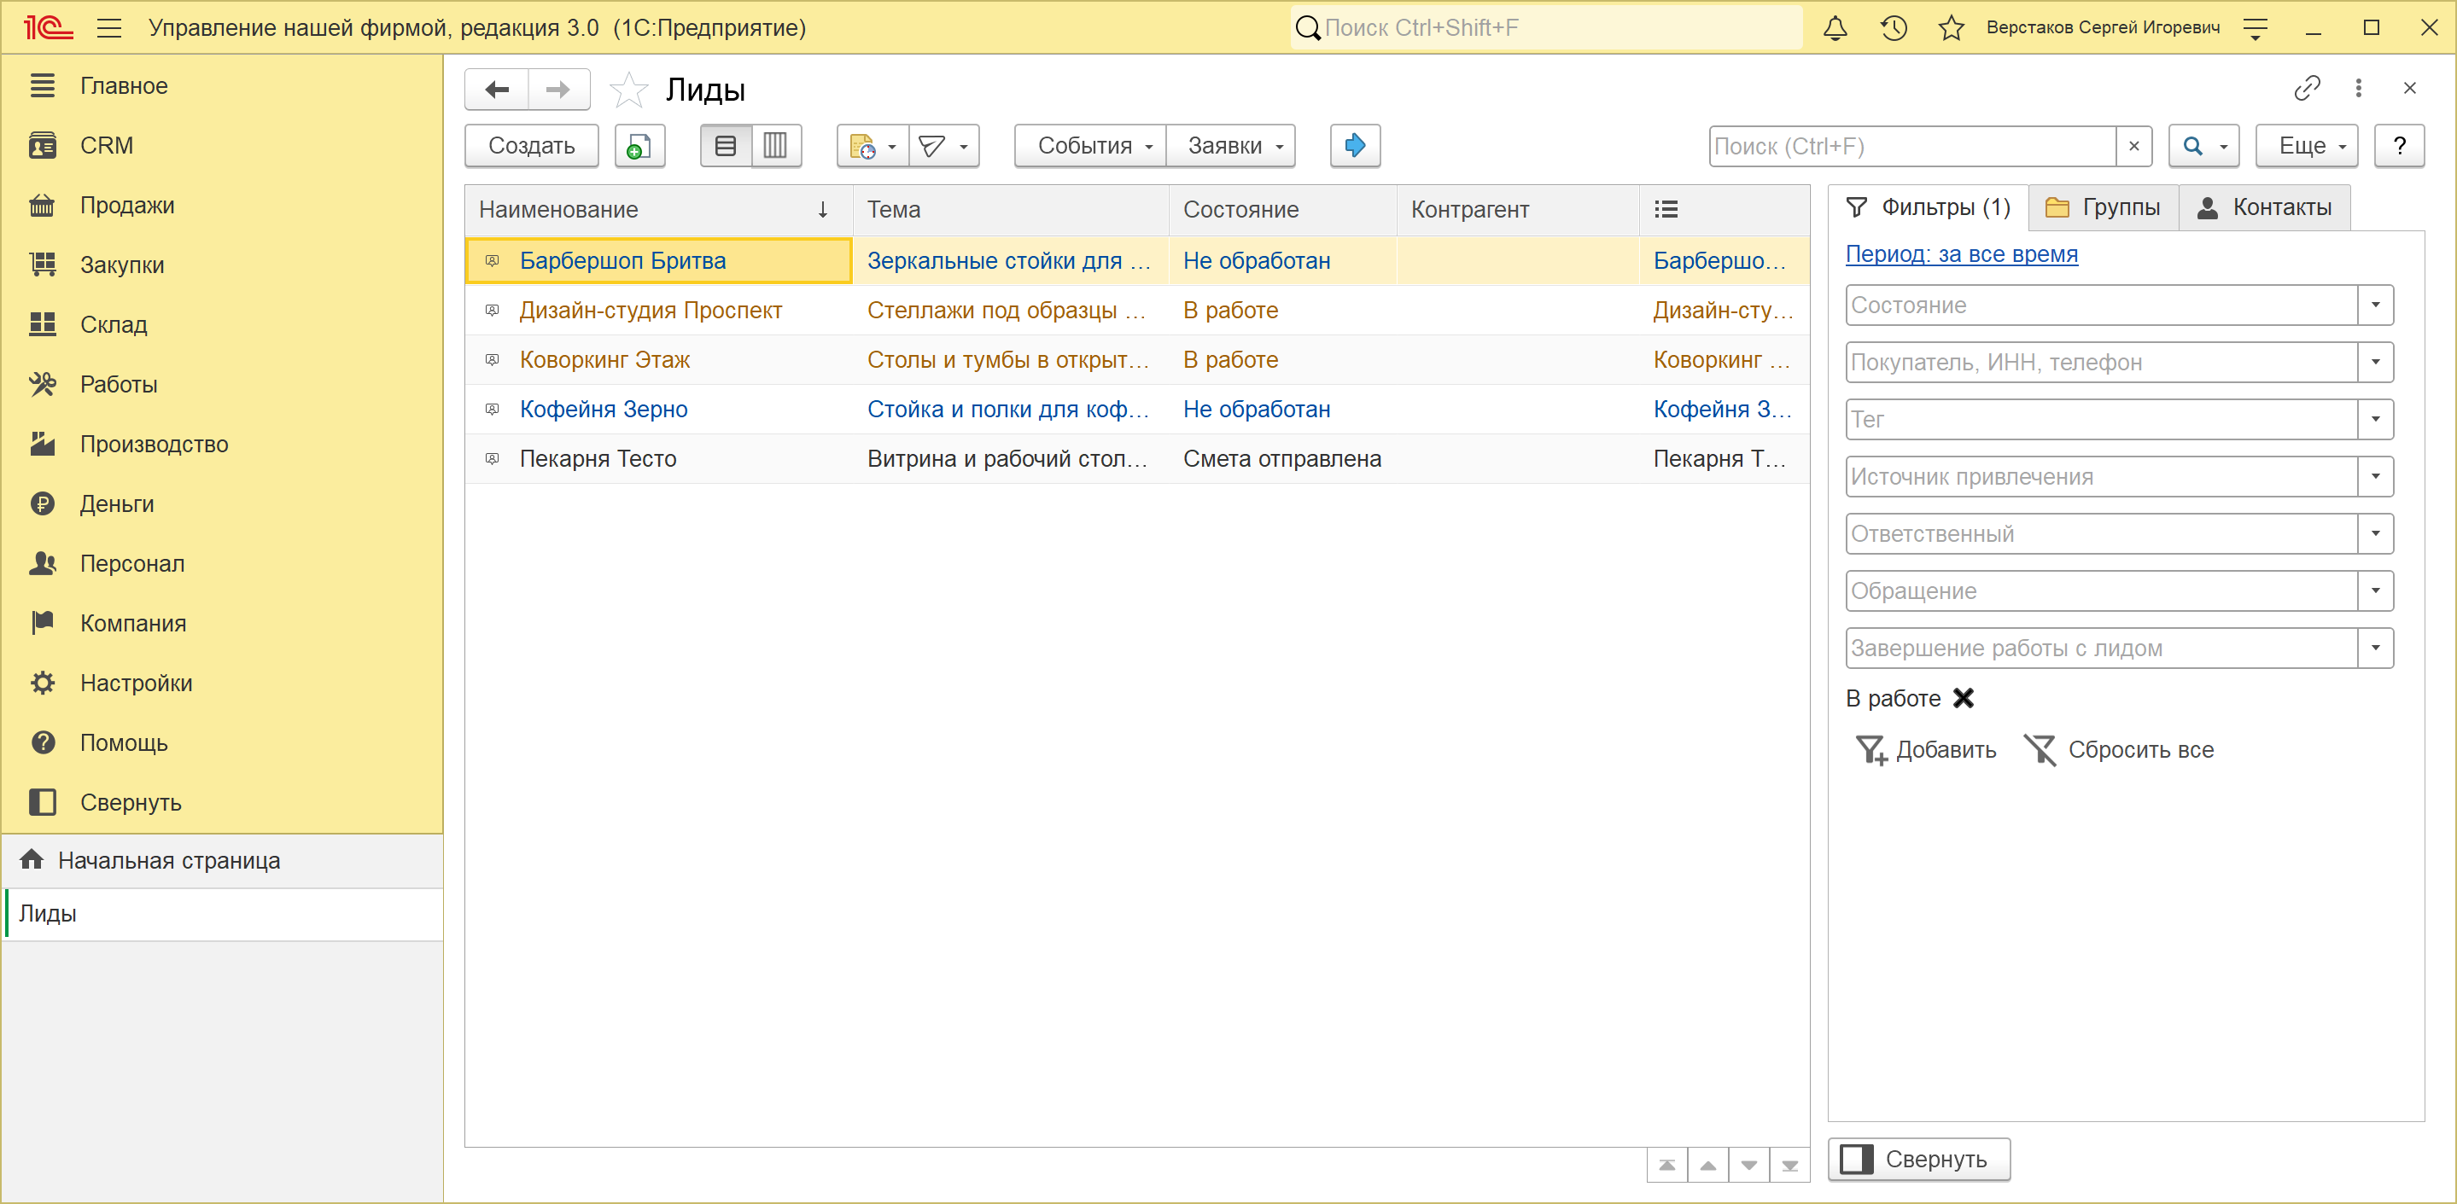Open favorites star in title bar
Screen dimensions: 2457x1204
1952,27
